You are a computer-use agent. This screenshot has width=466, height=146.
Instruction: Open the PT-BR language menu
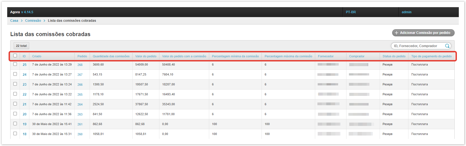351,12
